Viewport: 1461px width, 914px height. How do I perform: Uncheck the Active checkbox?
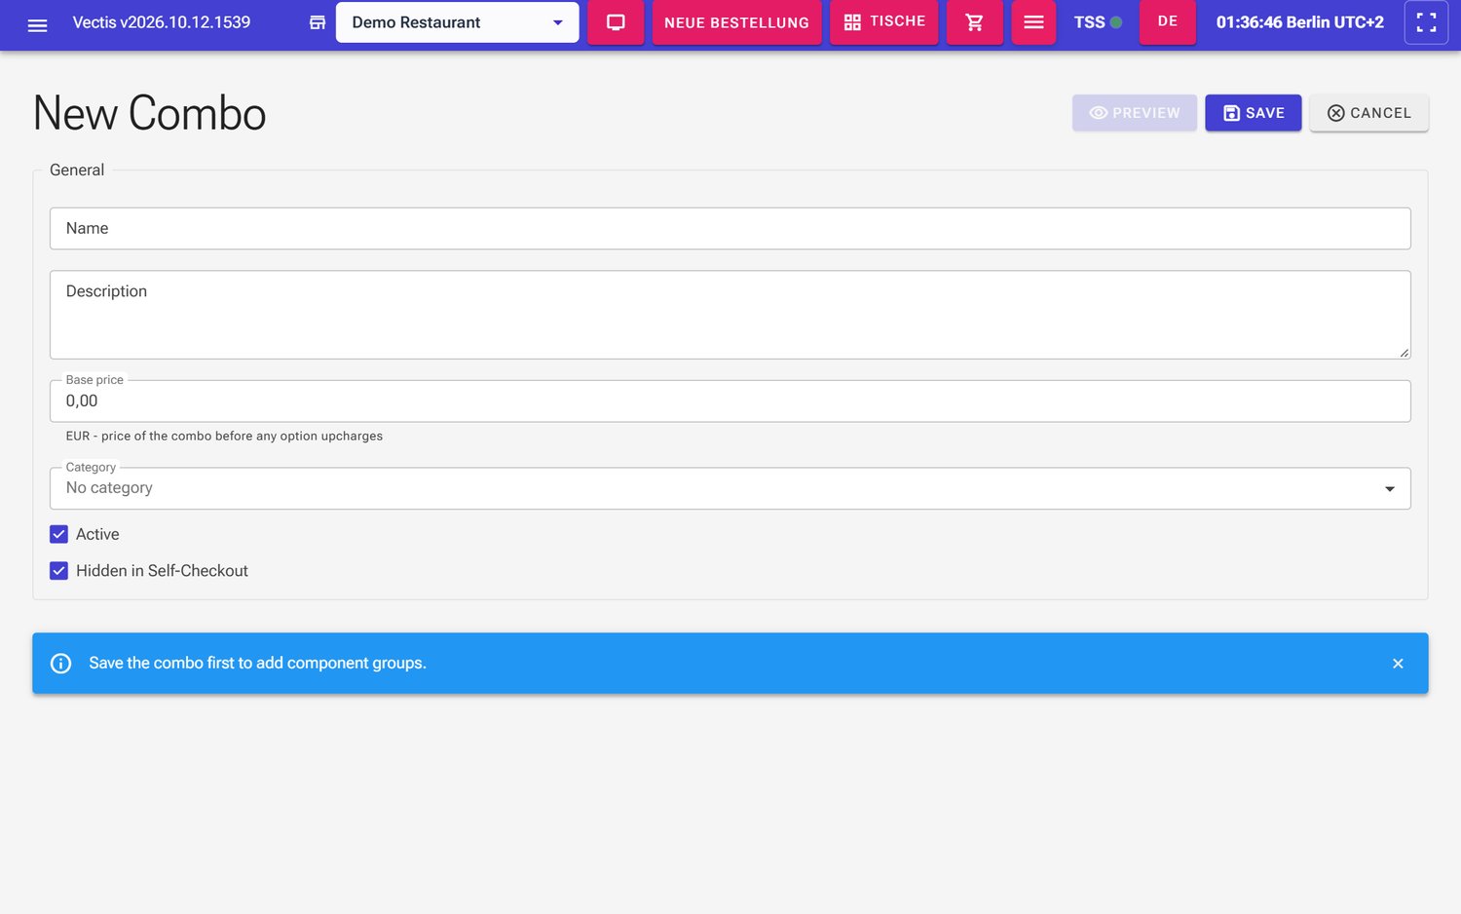pos(59,534)
